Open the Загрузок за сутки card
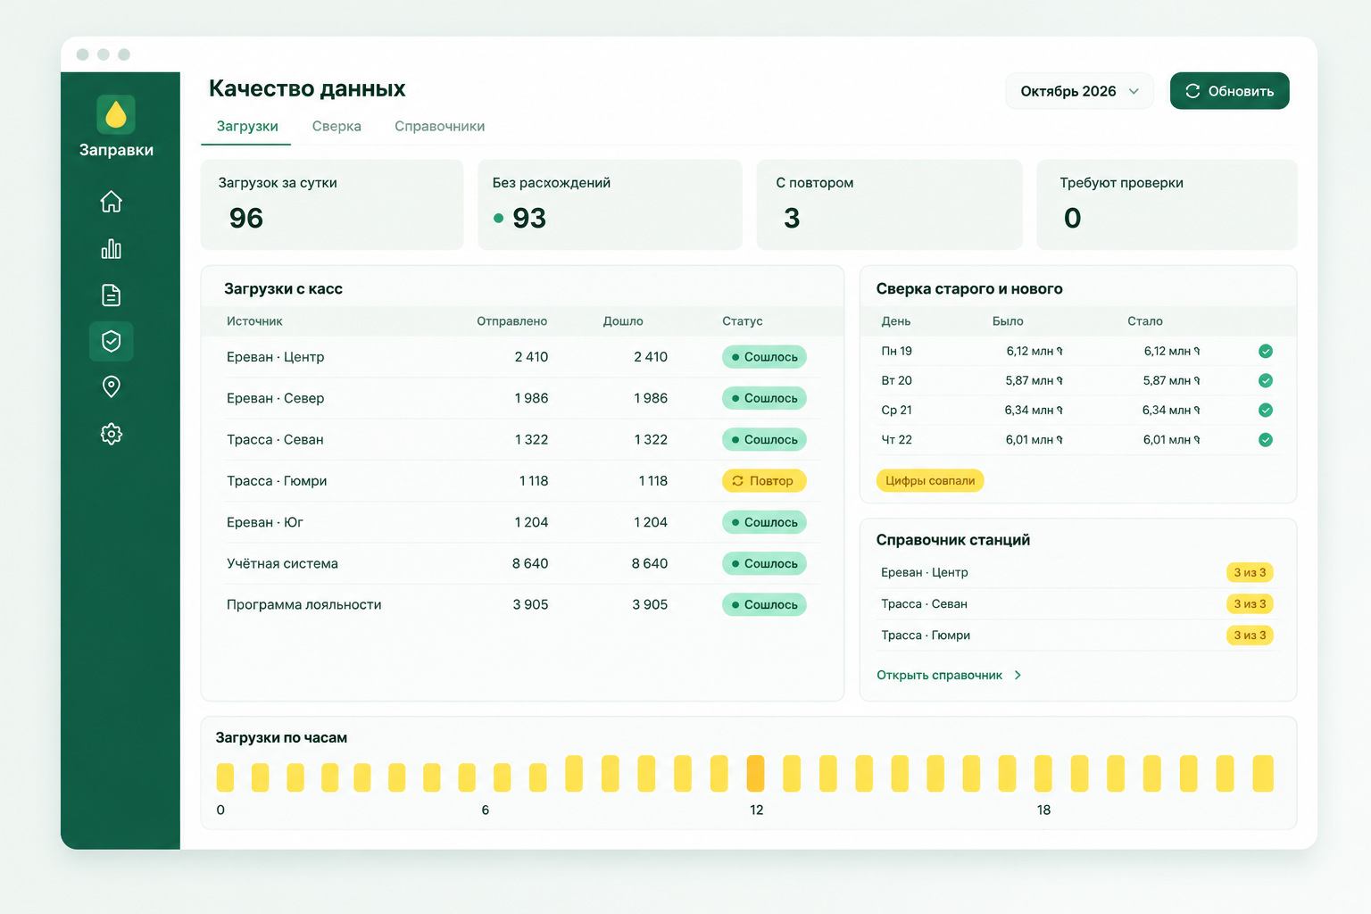 pyautogui.click(x=332, y=204)
